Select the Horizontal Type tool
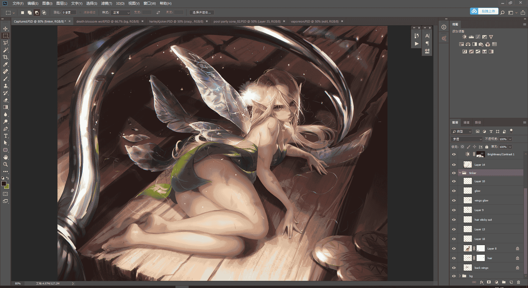The width and height of the screenshot is (528, 288). pos(5,136)
